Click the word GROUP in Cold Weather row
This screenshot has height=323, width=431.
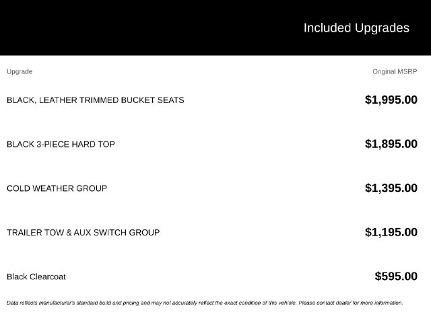92,188
